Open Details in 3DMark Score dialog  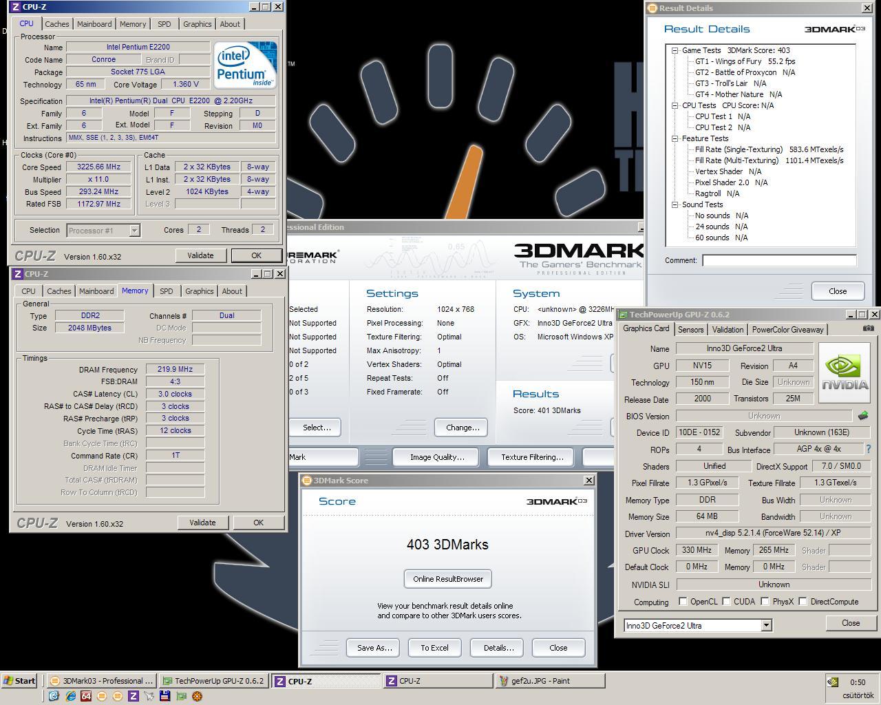point(498,648)
